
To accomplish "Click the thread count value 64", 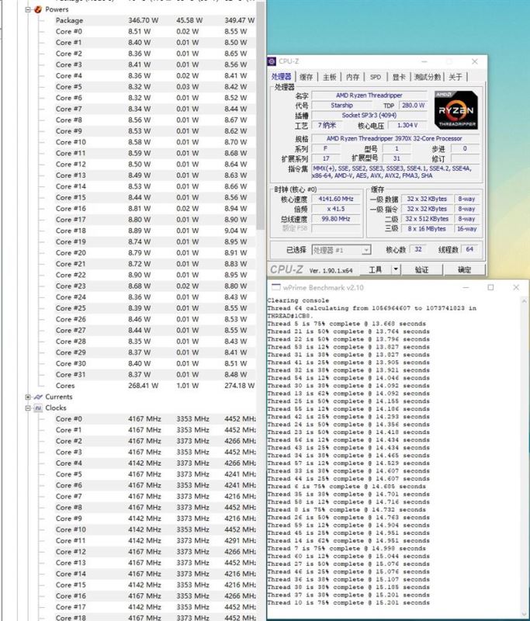I will [469, 249].
